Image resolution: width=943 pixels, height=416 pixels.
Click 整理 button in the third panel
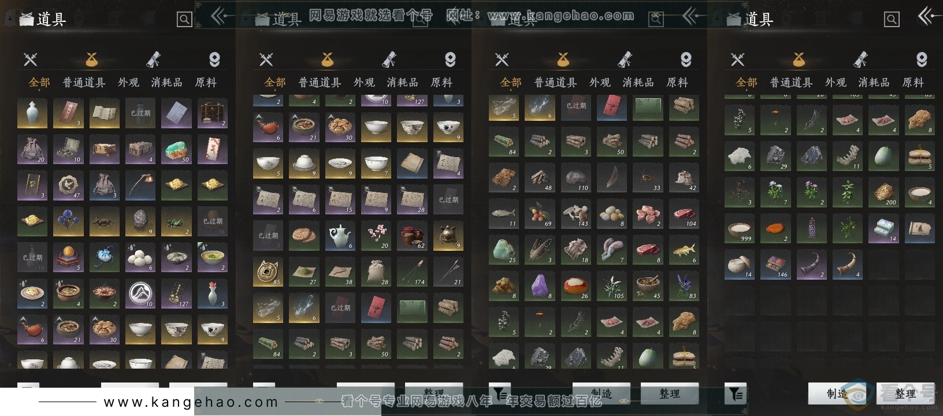[x=670, y=393]
